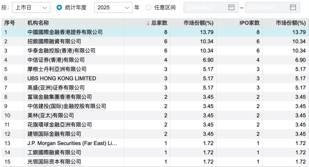Image resolution: width=309 pixels, height=167 pixels.
Task: Click the start date field 2024-05-27
Action: point(211,8)
